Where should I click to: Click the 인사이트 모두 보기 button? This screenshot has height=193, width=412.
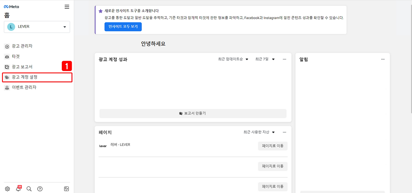123,27
